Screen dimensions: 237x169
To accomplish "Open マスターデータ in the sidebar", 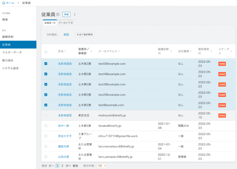I will click(12, 52).
